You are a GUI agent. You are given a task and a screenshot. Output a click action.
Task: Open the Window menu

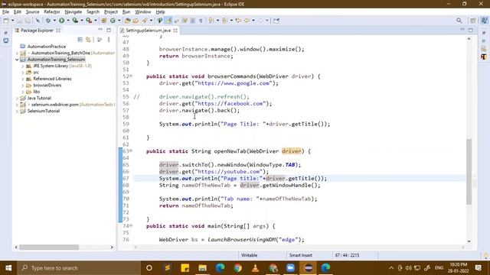click(x=143, y=12)
